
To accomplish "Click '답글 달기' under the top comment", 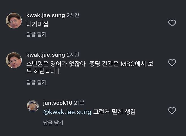I will click(36, 34).
